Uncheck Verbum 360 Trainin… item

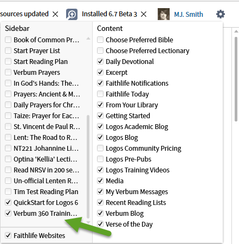pos(8,213)
